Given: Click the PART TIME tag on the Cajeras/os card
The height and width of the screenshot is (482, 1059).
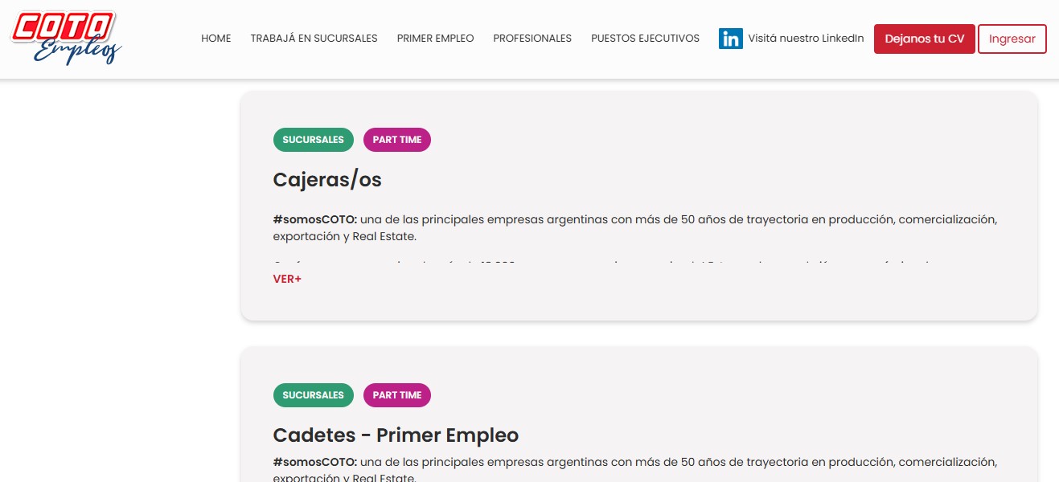Looking at the screenshot, I should [397, 140].
